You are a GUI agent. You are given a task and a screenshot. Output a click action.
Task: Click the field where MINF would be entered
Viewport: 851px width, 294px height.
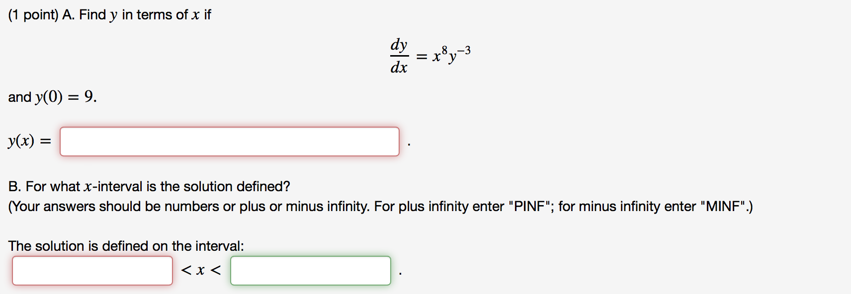(x=92, y=270)
